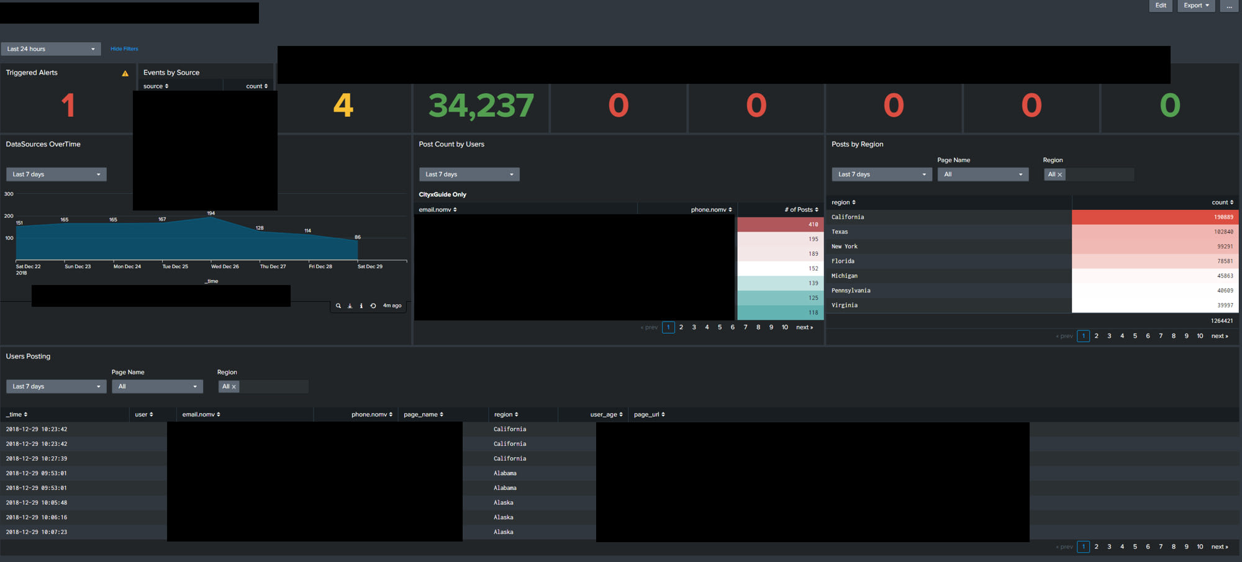Open DataSources OverTime search via magnifier icon
Viewport: 1242px width, 562px height.
coord(338,306)
